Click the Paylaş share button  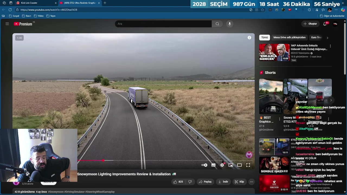coord(205,182)
